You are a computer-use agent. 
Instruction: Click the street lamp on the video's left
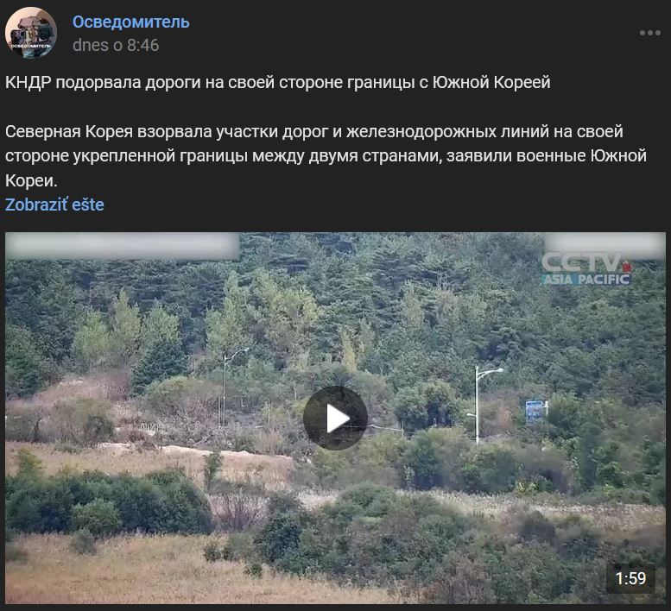point(231,387)
